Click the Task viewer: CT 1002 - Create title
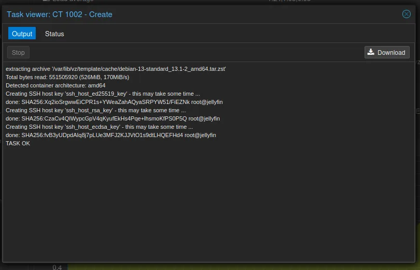This screenshot has height=270, width=420. point(60,14)
